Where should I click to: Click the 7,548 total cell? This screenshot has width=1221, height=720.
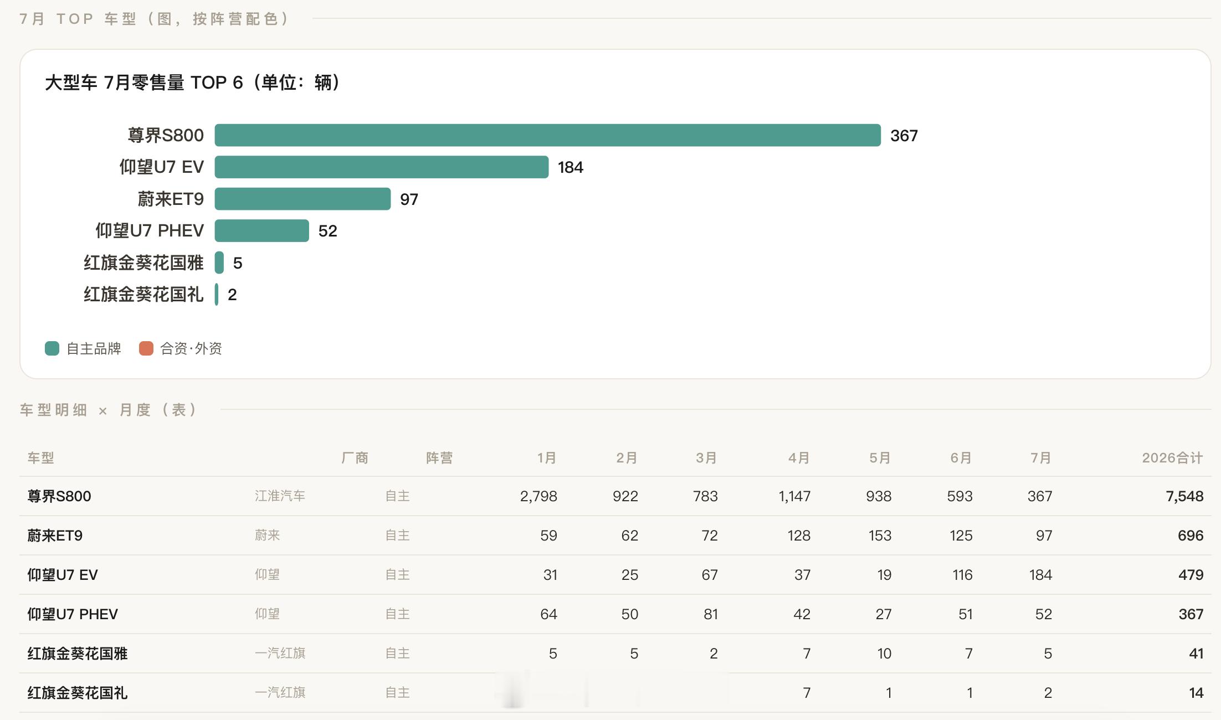click(1184, 496)
